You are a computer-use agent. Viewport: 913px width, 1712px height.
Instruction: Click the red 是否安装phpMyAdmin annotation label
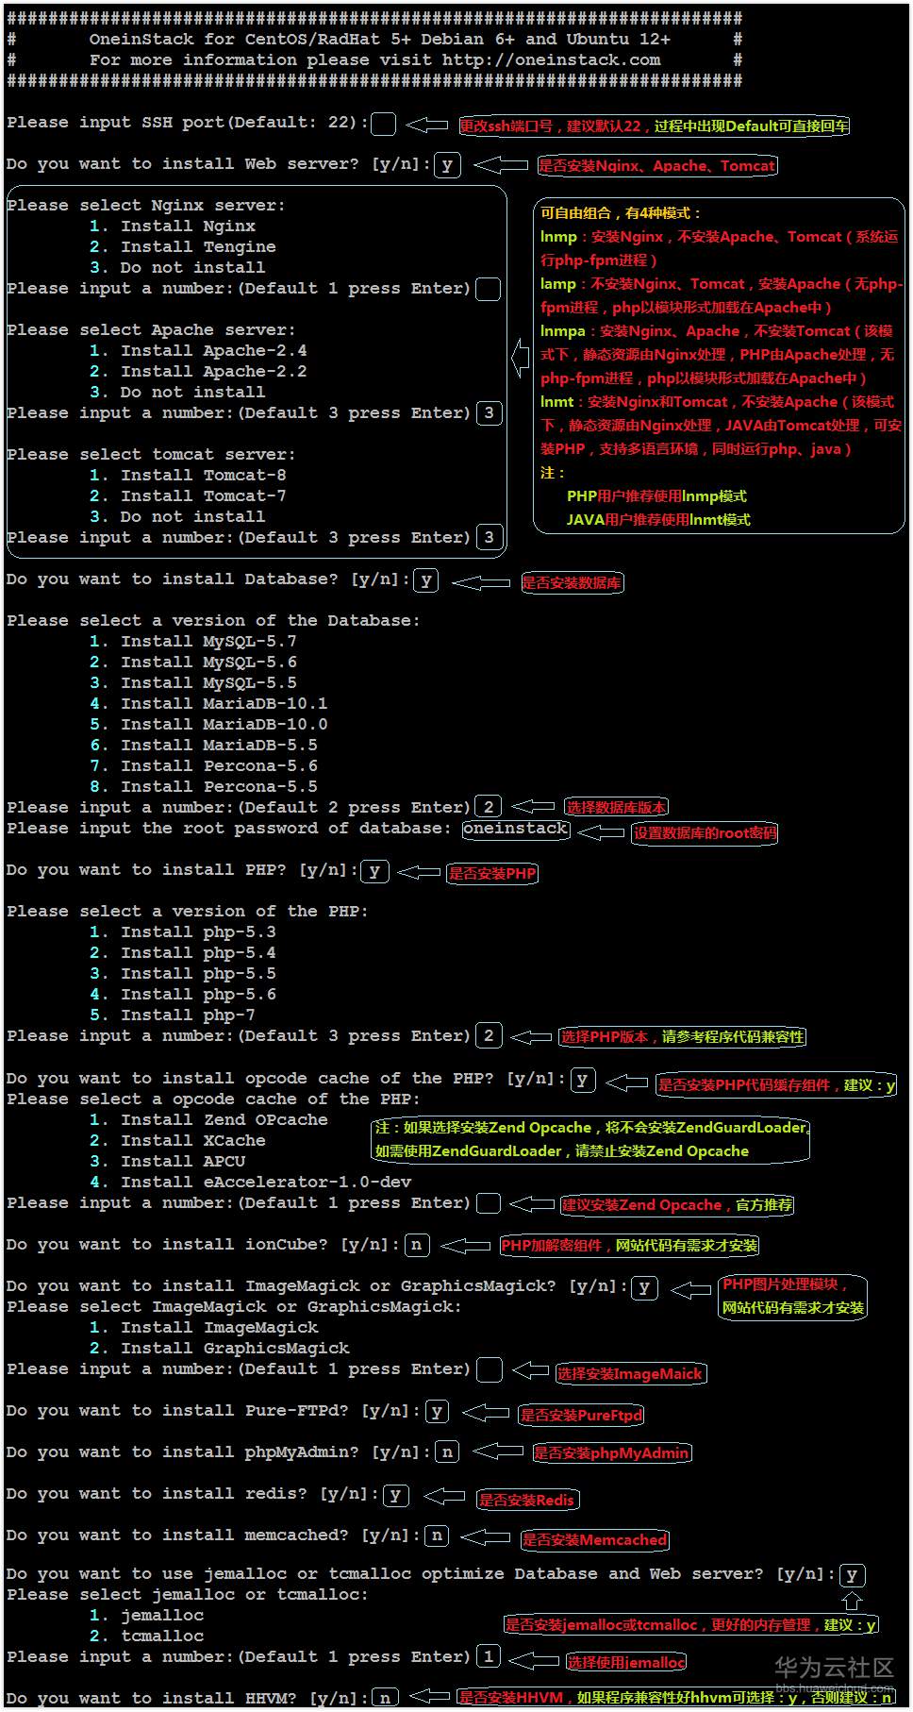tap(611, 1452)
